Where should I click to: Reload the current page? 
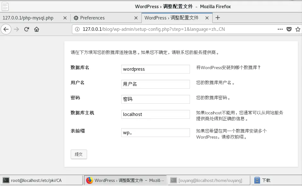coord(27,29)
